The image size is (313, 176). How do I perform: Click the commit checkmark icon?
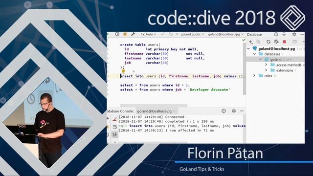tap(162, 34)
